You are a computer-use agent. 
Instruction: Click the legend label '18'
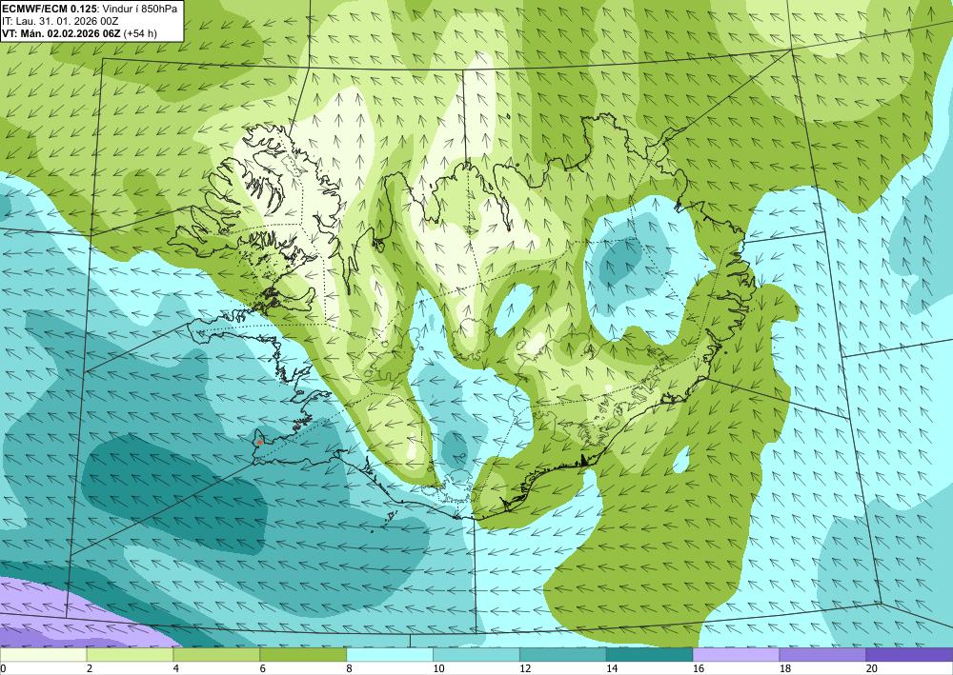(x=784, y=669)
